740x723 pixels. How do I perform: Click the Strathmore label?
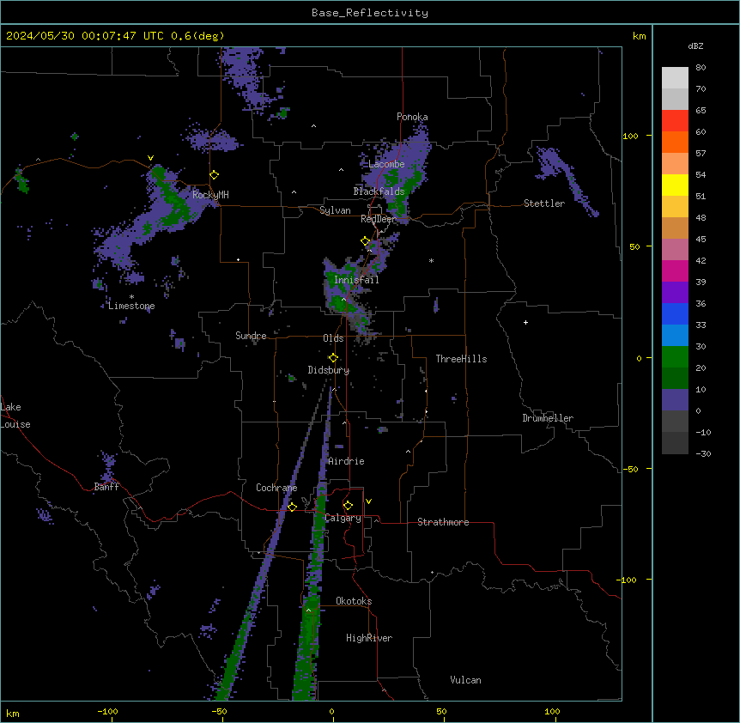443,522
